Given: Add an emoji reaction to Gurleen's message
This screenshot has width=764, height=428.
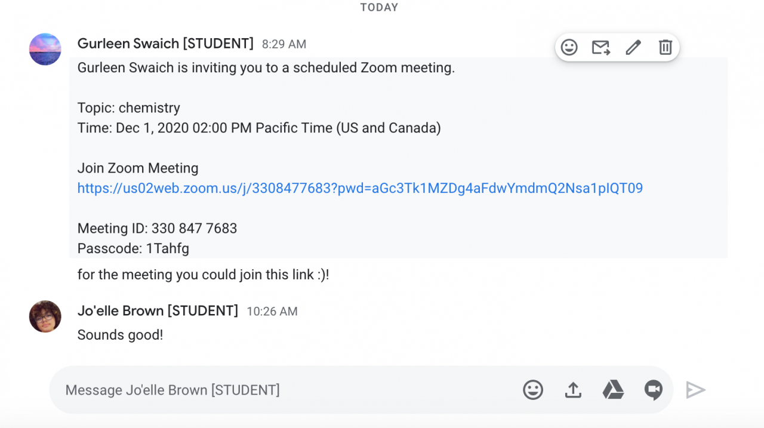Looking at the screenshot, I should [569, 47].
